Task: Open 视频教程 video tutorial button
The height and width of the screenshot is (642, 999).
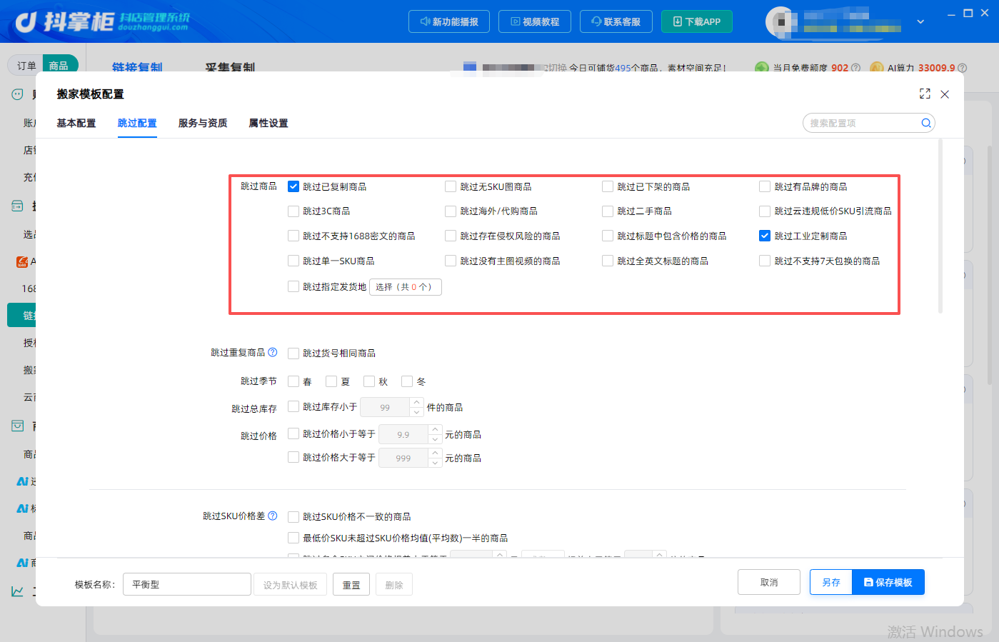Action: tap(535, 21)
